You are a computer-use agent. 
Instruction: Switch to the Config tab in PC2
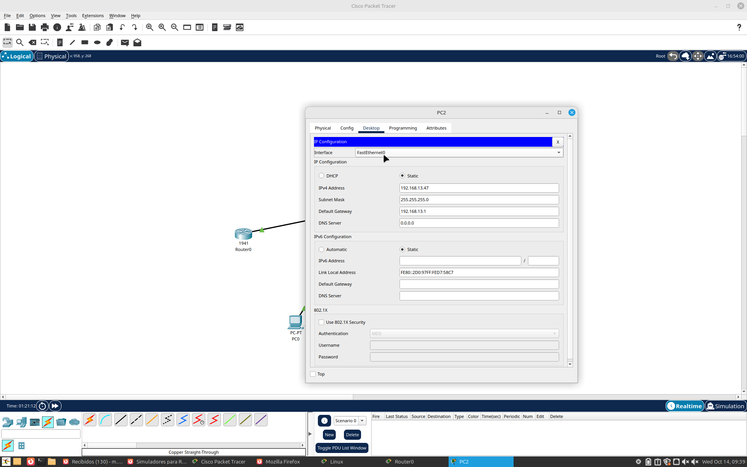[347, 128]
